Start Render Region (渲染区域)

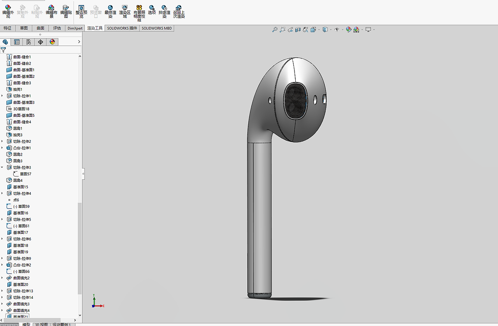(x=125, y=11)
